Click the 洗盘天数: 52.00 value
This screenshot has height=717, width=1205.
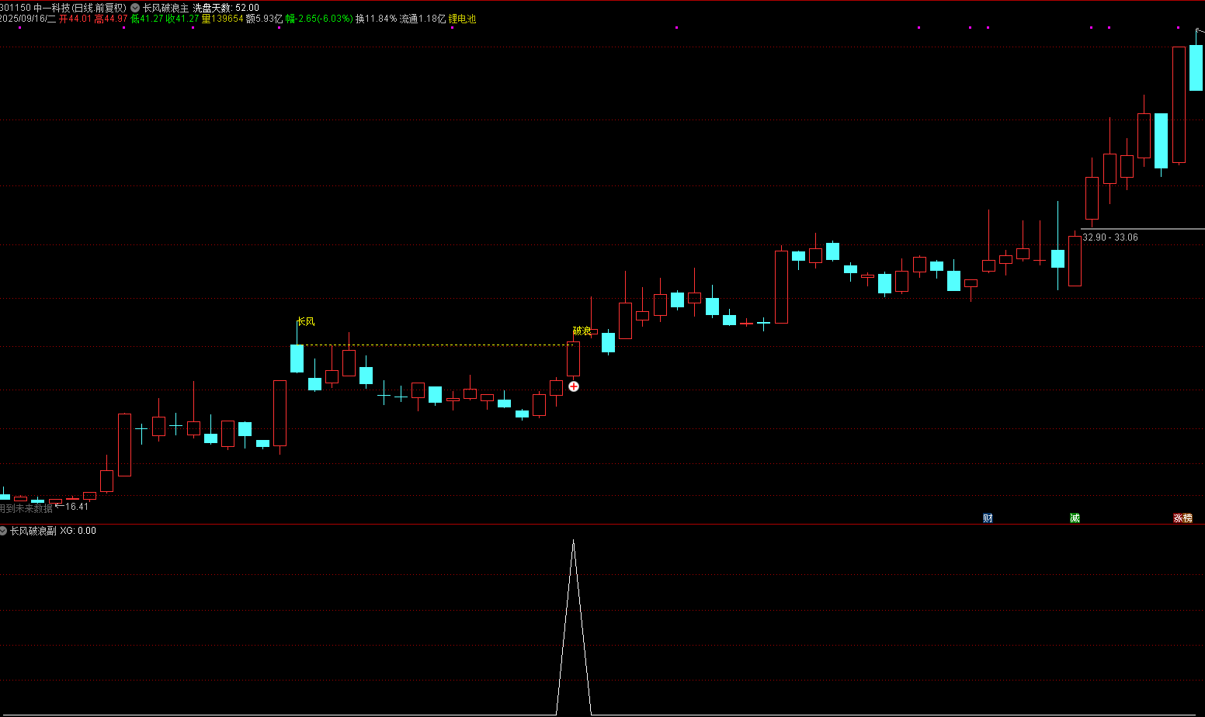coord(226,8)
